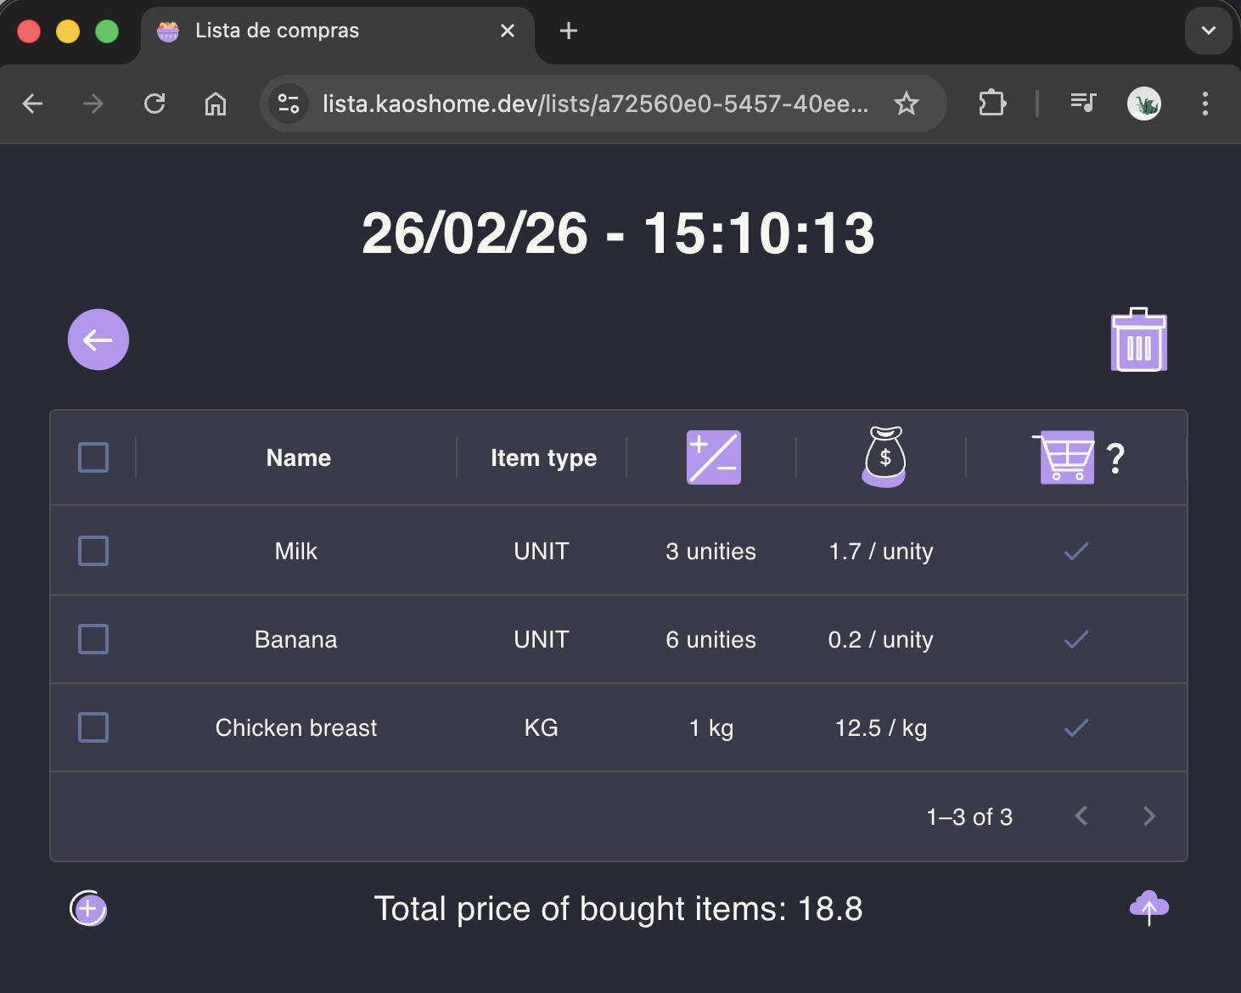
Task: Click the question mark next to the cart icon
Action: [1116, 457]
